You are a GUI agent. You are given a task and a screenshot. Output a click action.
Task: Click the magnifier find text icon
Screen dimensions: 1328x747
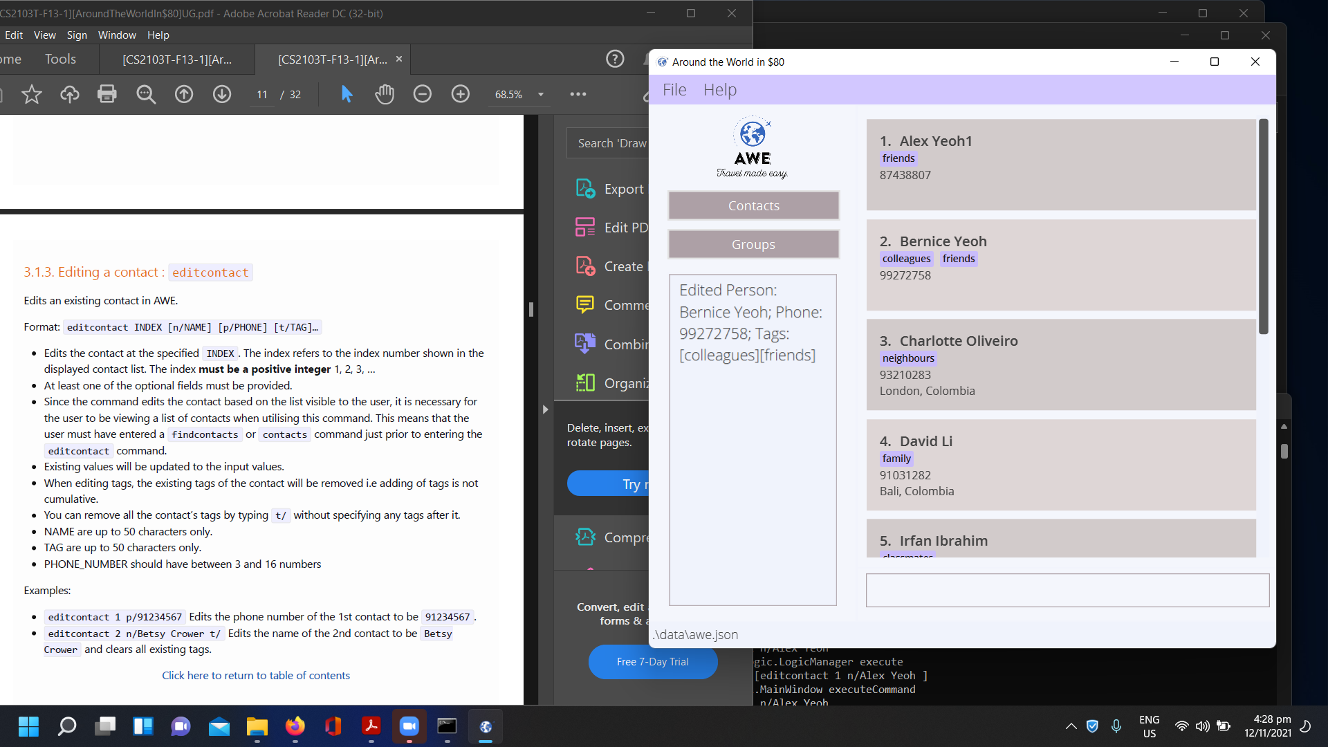pos(145,94)
